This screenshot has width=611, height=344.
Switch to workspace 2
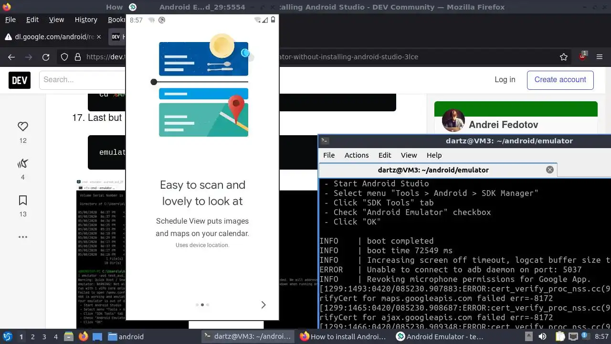click(32, 336)
